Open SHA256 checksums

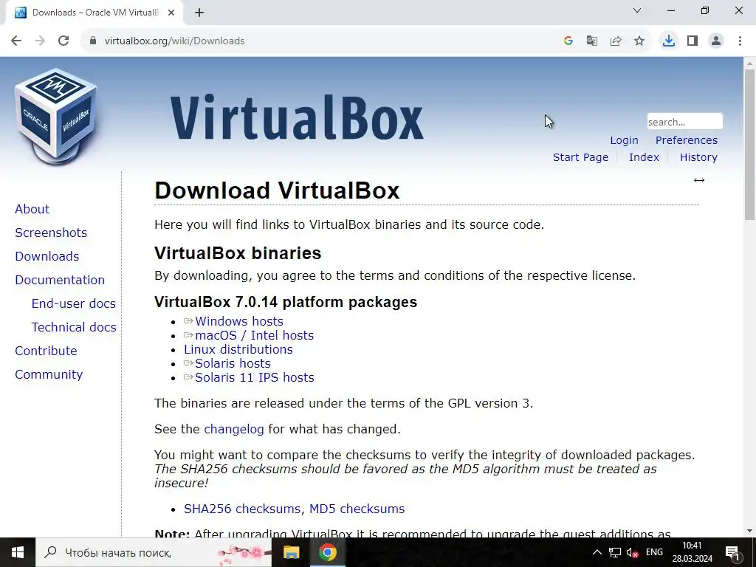tap(242, 509)
